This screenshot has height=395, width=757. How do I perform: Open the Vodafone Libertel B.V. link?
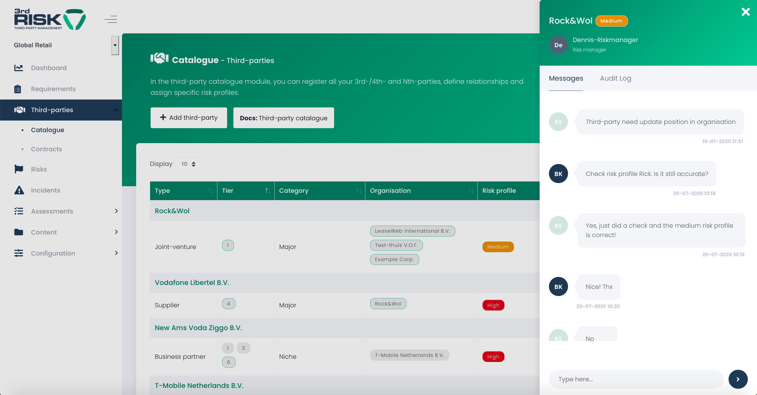192,283
